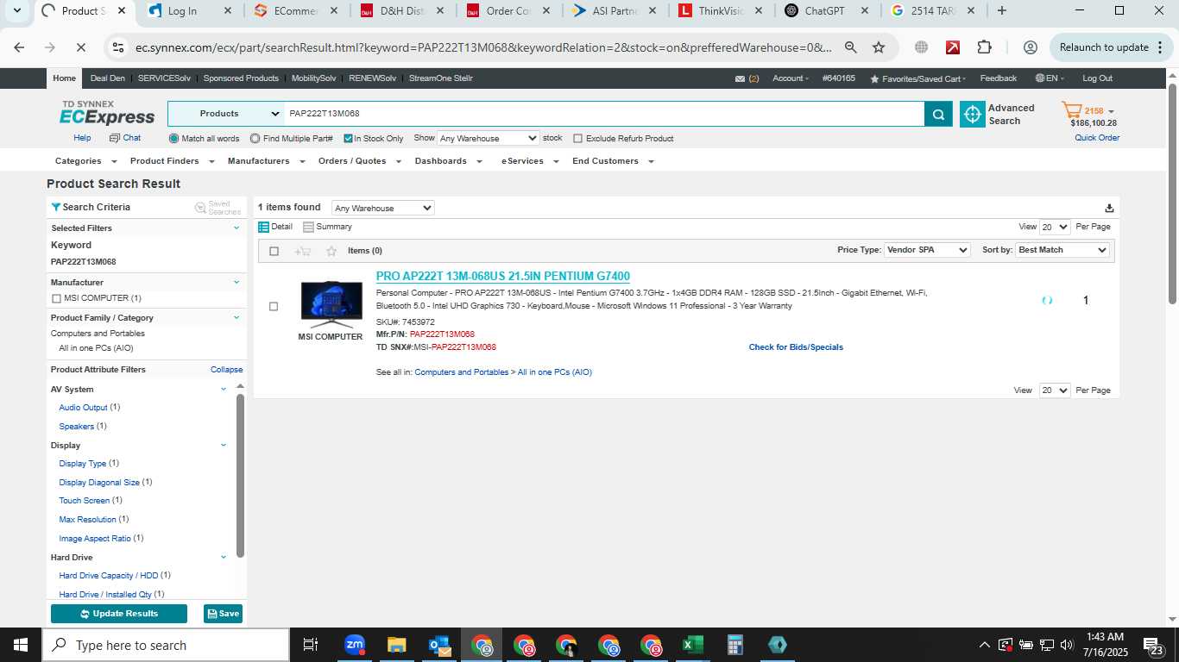Select Match all words radio button
The image size is (1179, 662).
pos(174,138)
